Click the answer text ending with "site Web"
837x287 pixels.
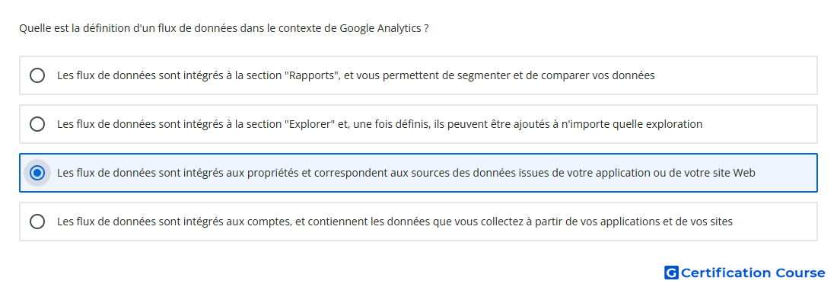tap(406, 173)
